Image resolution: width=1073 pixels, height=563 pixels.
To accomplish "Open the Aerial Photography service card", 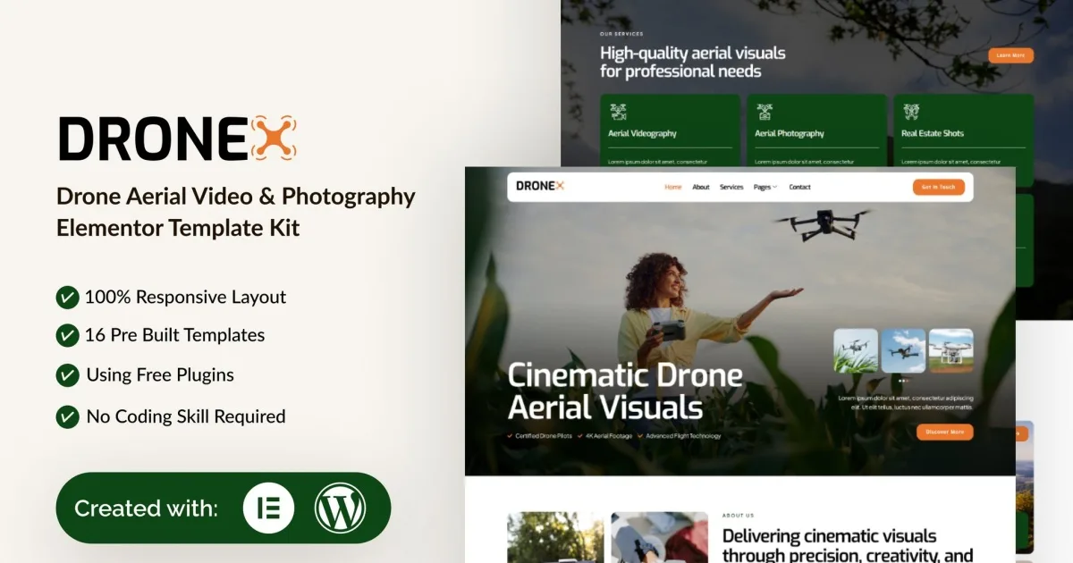I will (x=817, y=130).
